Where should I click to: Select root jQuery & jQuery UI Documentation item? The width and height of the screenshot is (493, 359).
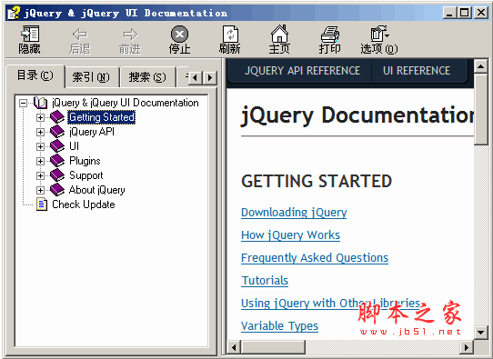click(x=126, y=103)
